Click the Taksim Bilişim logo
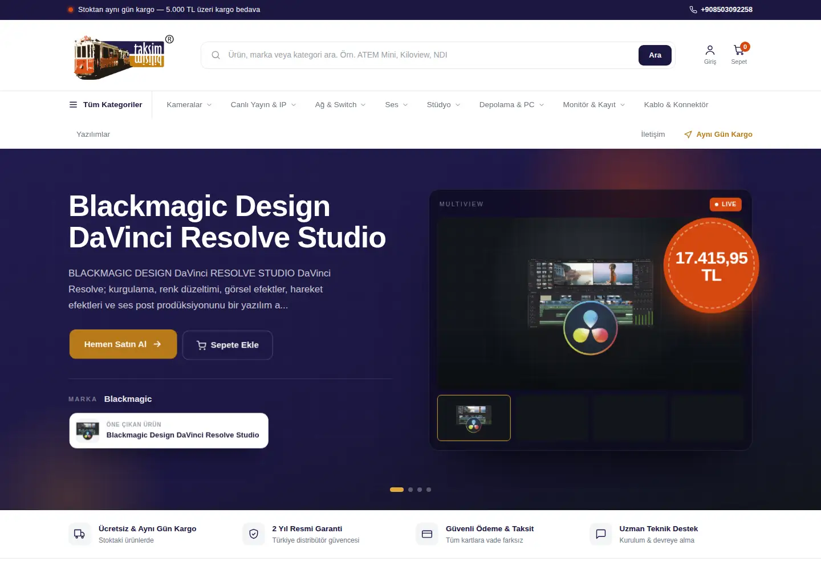Image resolution: width=821 pixels, height=570 pixels. click(x=123, y=56)
